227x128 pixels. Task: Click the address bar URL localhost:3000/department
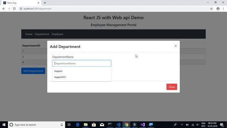pyautogui.click(x=37, y=9)
